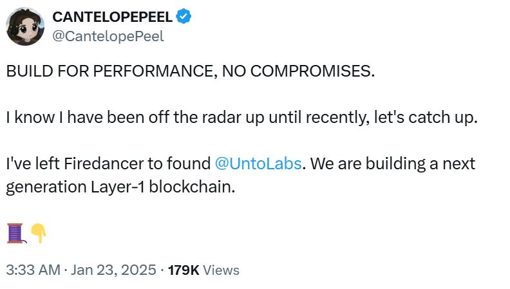The width and height of the screenshot is (510, 289).
Task: Click the Jan 23, 2025 date
Action: [113, 270]
